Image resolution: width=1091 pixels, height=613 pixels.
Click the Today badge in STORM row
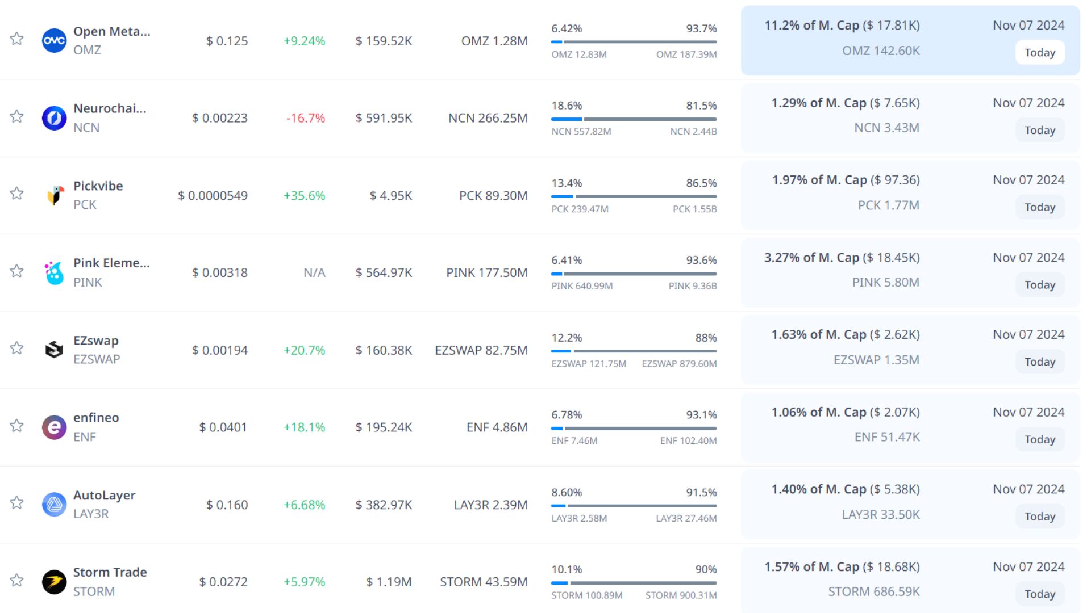(1039, 594)
